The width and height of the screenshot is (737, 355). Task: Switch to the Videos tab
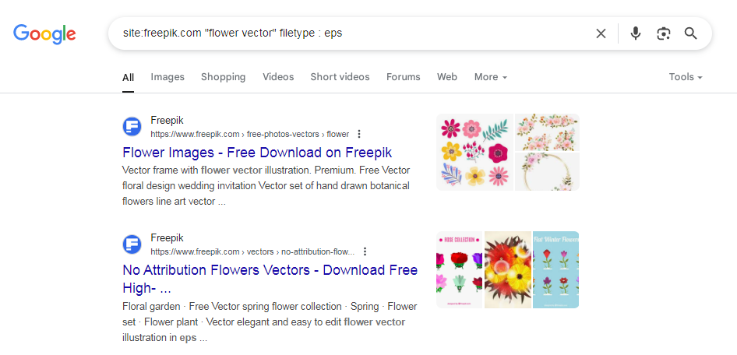[278, 77]
